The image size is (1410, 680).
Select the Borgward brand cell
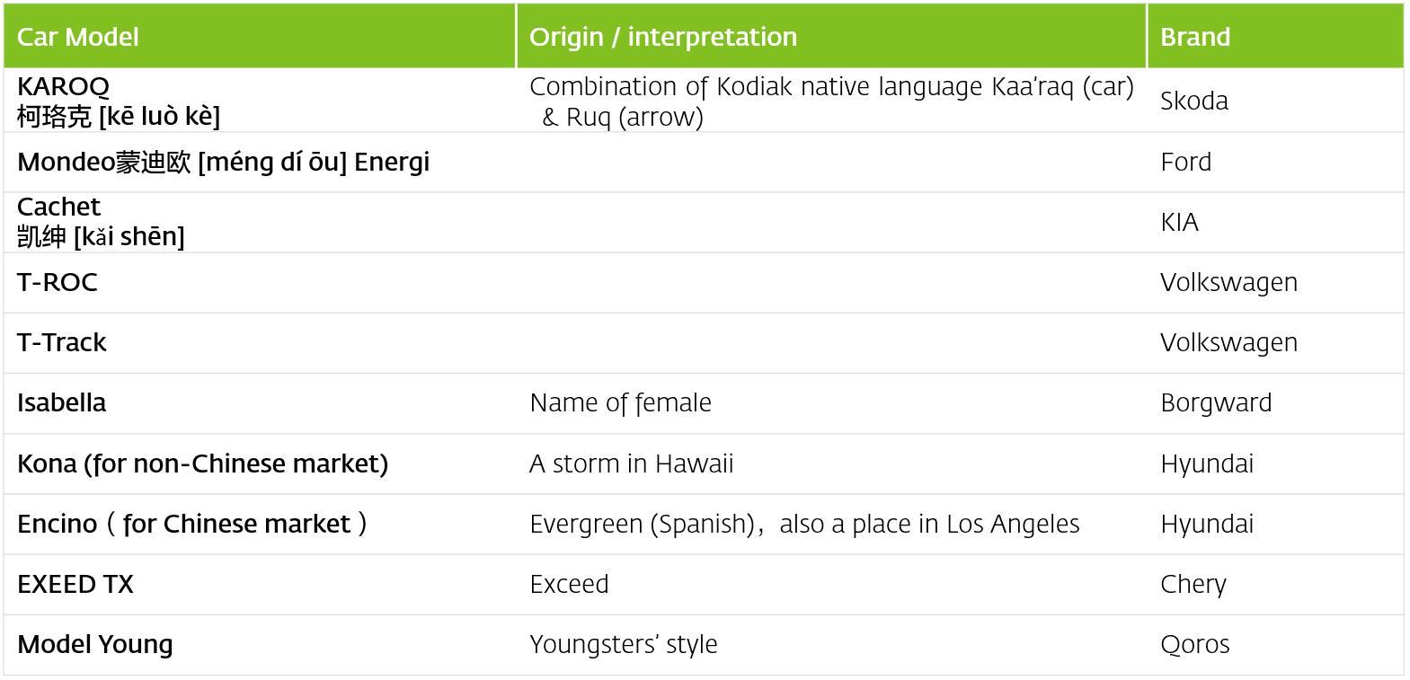1275,403
